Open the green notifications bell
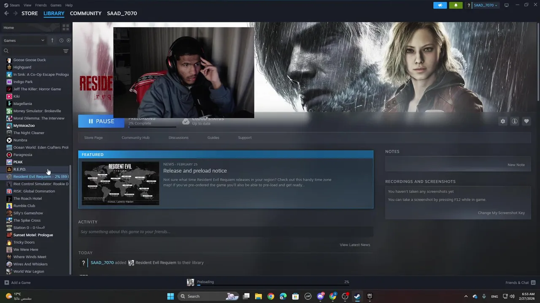Viewport: 540px width, 303px height. pyautogui.click(x=456, y=5)
